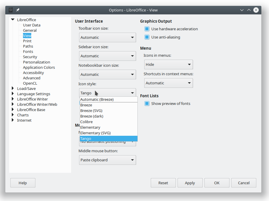Expand the LibreOffice Writer tree node
This screenshot has height=201, width=269.
pyautogui.click(x=13, y=99)
